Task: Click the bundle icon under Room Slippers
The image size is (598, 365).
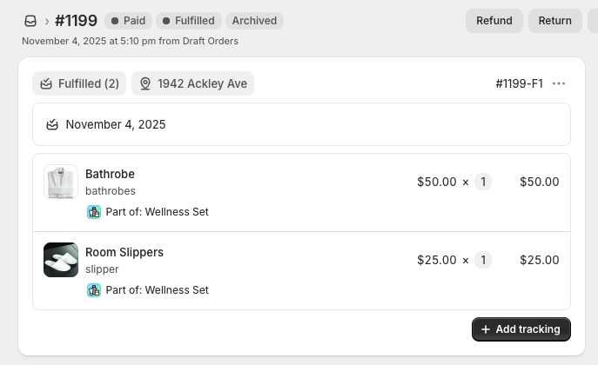Action: (x=94, y=290)
